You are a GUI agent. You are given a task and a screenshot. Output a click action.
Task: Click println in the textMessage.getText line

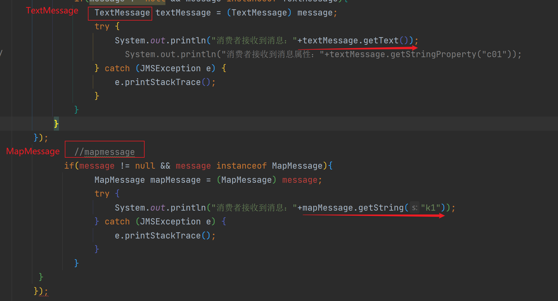pos(188,41)
